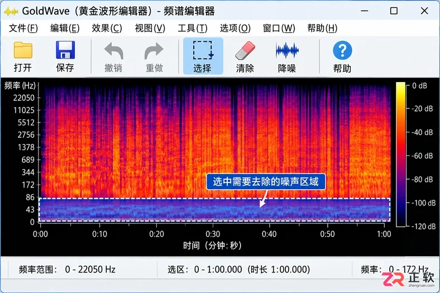Image resolution: width=440 pixels, height=293 pixels.
Task: Apply the 降噪 noise reduction tool
Action: [287, 56]
